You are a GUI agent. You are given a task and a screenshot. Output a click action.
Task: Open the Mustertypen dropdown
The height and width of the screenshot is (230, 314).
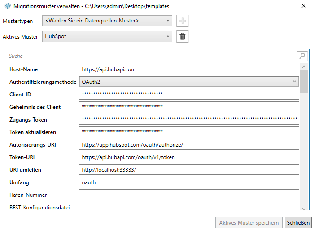[107, 21]
